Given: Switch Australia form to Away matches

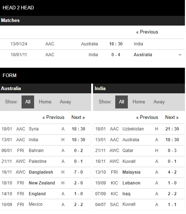Looking at the screenshot, I should click(66, 102).
